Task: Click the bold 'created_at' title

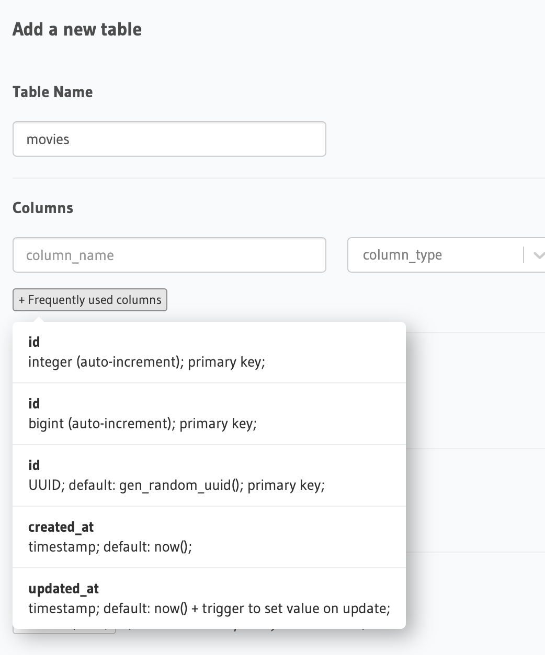Action: (61, 527)
